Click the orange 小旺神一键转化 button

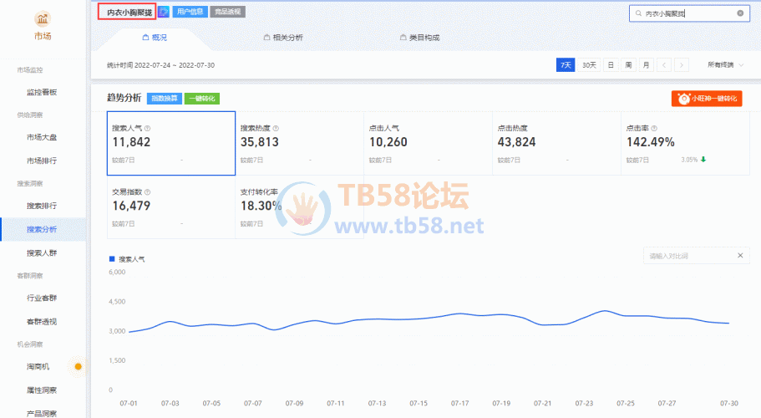point(707,99)
